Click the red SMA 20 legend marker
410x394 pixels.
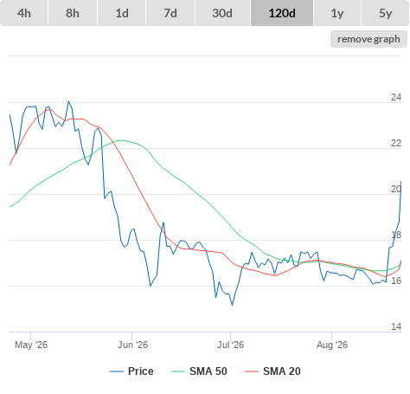point(252,371)
